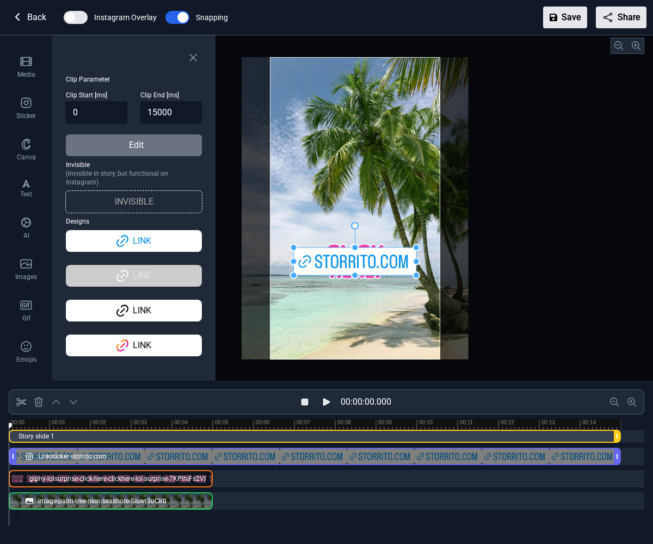Move the selected layer down with the chevron
The width and height of the screenshot is (653, 544).
pyautogui.click(x=73, y=402)
